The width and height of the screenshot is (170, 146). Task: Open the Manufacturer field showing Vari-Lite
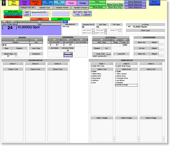coord(70,30)
